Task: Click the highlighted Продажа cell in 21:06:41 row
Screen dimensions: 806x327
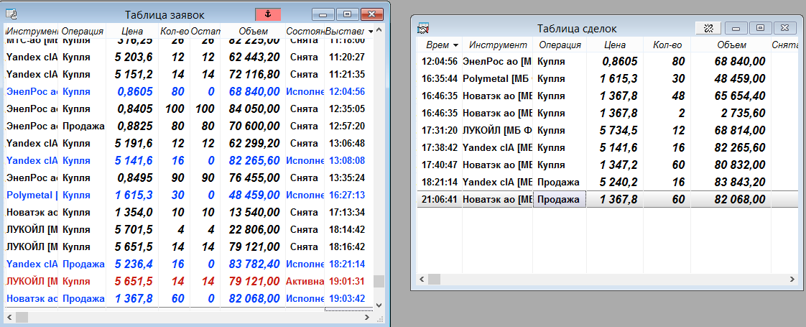Action: coord(560,199)
